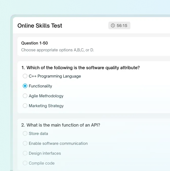Viewport: 170px width, 171px height.
Task: Click the Question 1-50 heading
Action: coord(34,43)
